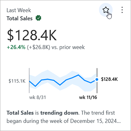Screen dimensions: 131x131
Task: Click the large $128.4K value
Action: [x=32, y=35]
